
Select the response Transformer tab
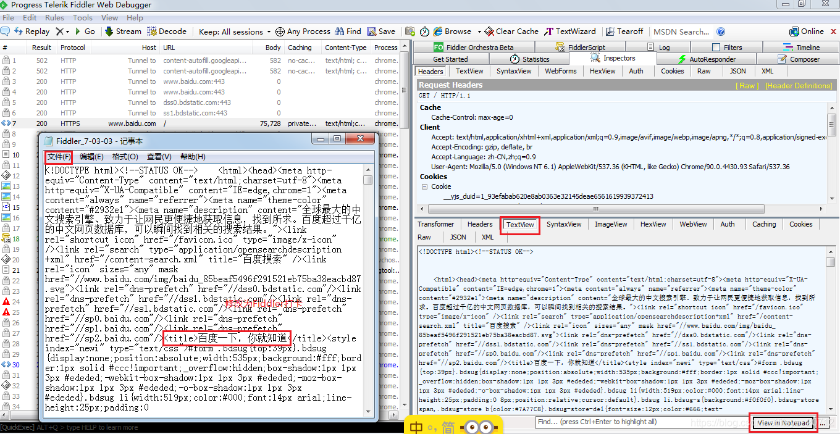click(x=435, y=224)
